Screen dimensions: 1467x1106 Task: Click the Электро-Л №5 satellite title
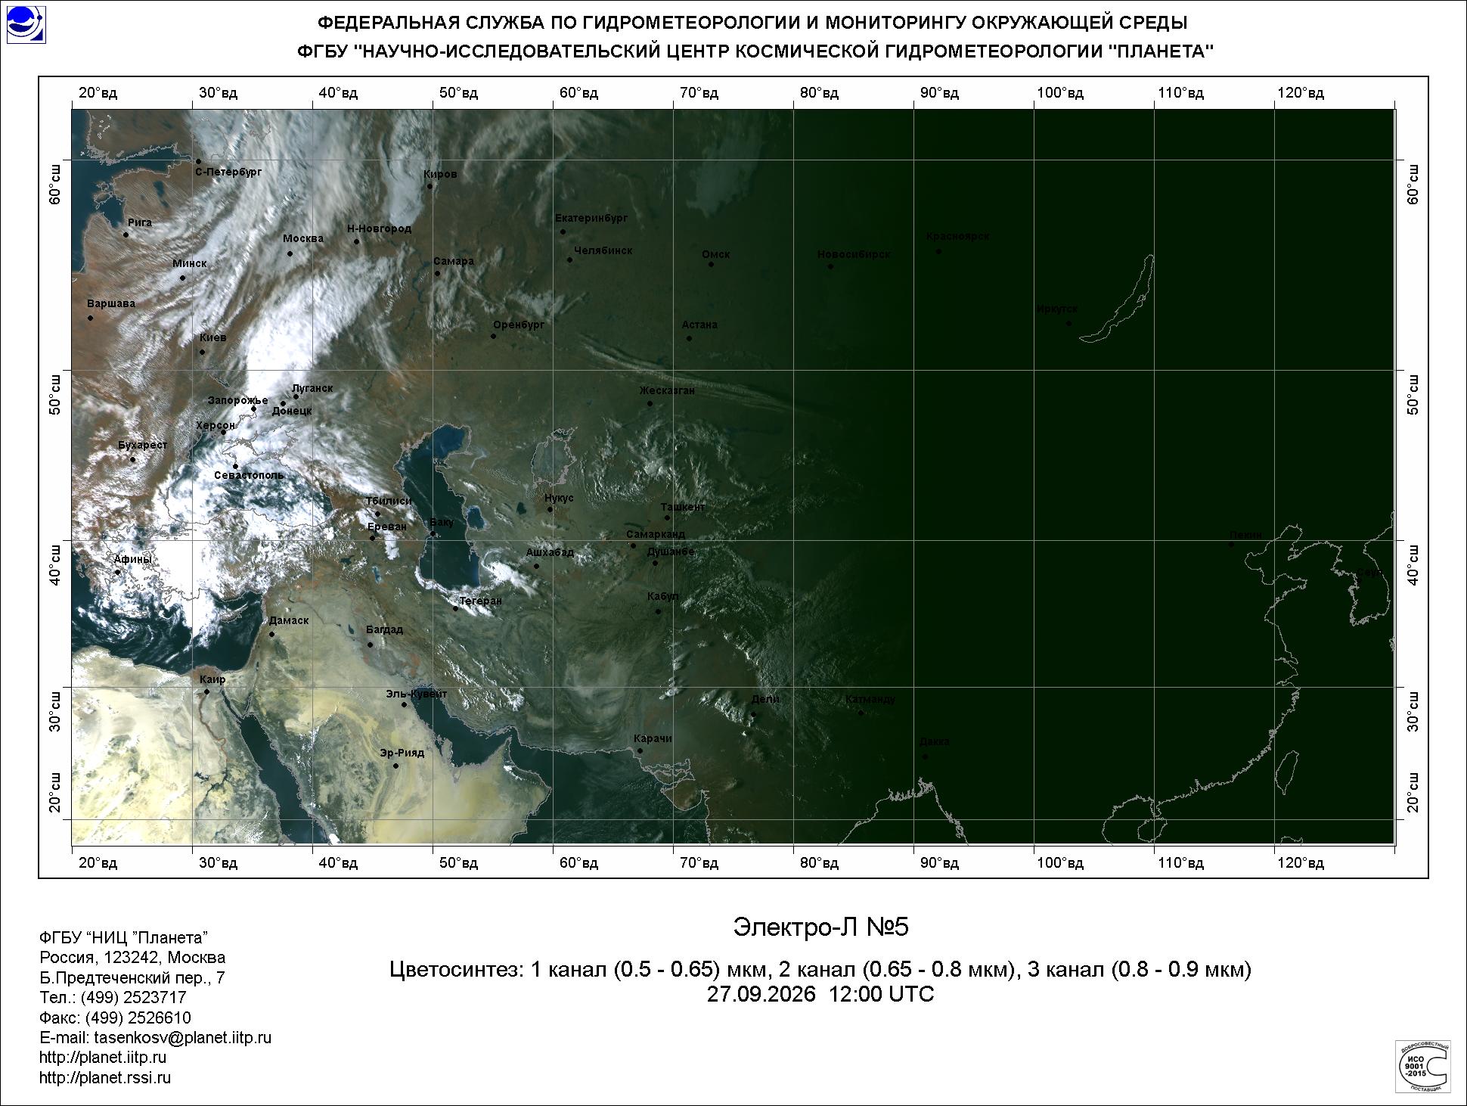coord(820,927)
